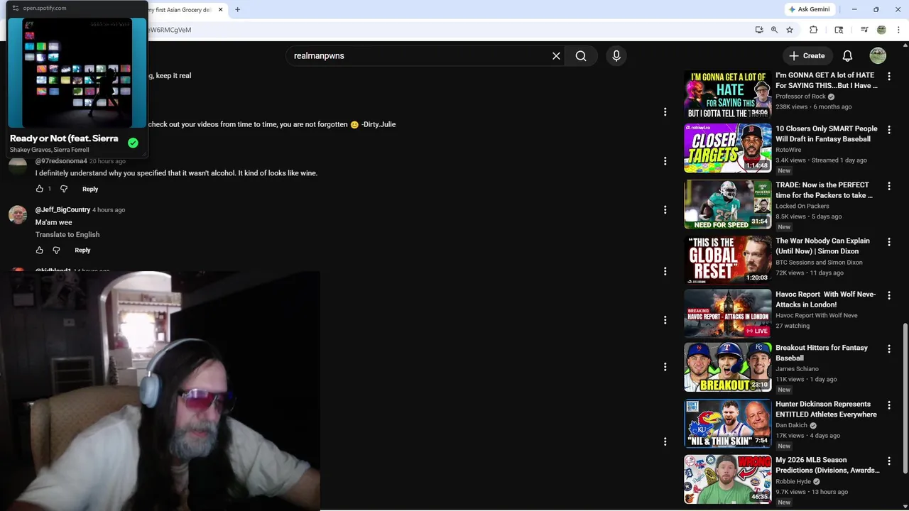The width and height of the screenshot is (909, 511).
Task: Open the Robbie Hyde predictions thumbnail
Action: (727, 479)
